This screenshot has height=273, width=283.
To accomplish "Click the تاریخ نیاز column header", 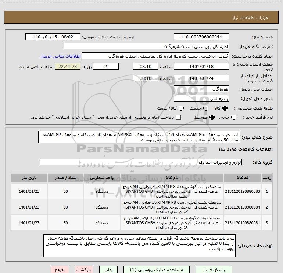I will click(x=29, y=178).
